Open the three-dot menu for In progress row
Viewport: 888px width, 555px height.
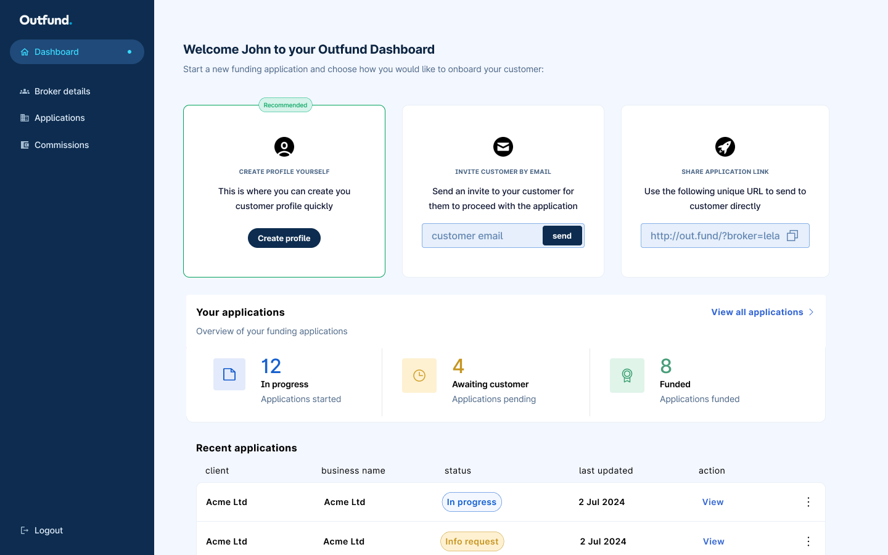pos(808,502)
